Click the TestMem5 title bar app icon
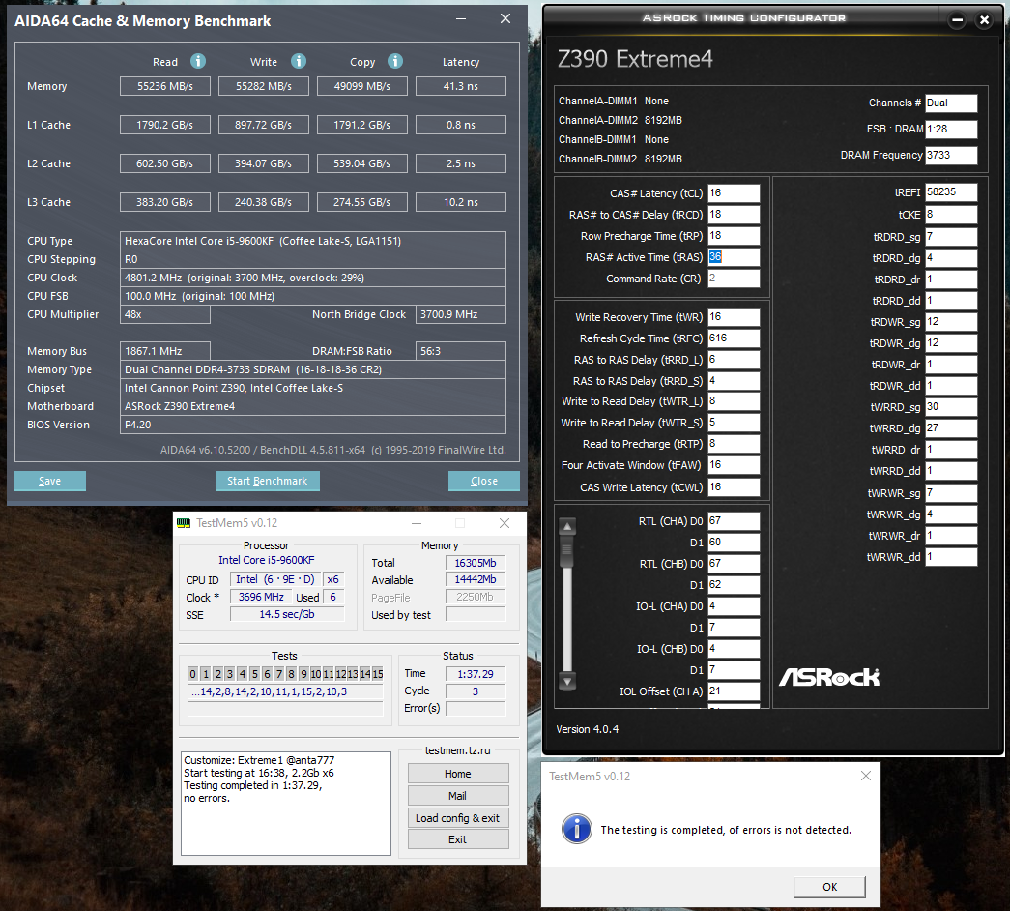 click(184, 523)
